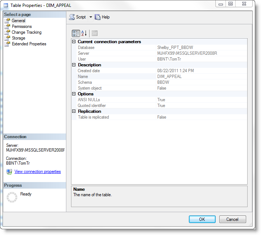Screen dimensions: 261x235
Task: Click the Cancel button
Action: tap(232, 219)
